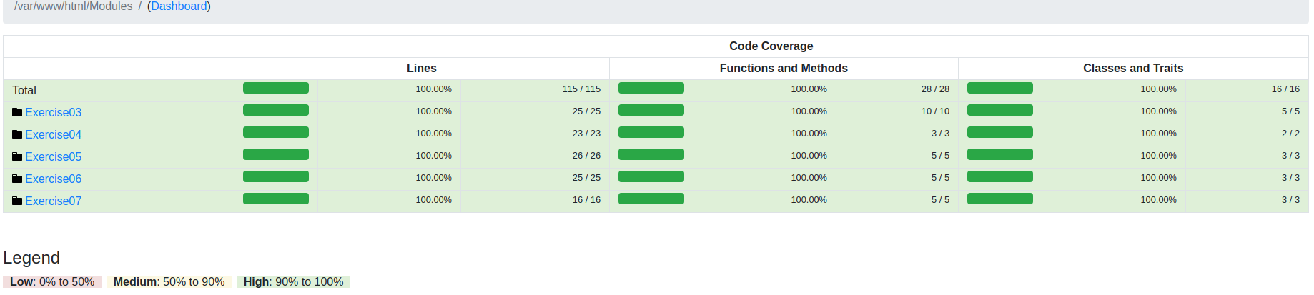Click the 5 / 5 classes count for Exercise03
1314x295 pixels.
(x=1290, y=111)
